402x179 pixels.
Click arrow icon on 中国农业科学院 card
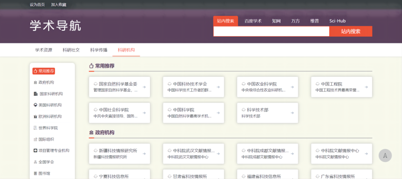292,87
